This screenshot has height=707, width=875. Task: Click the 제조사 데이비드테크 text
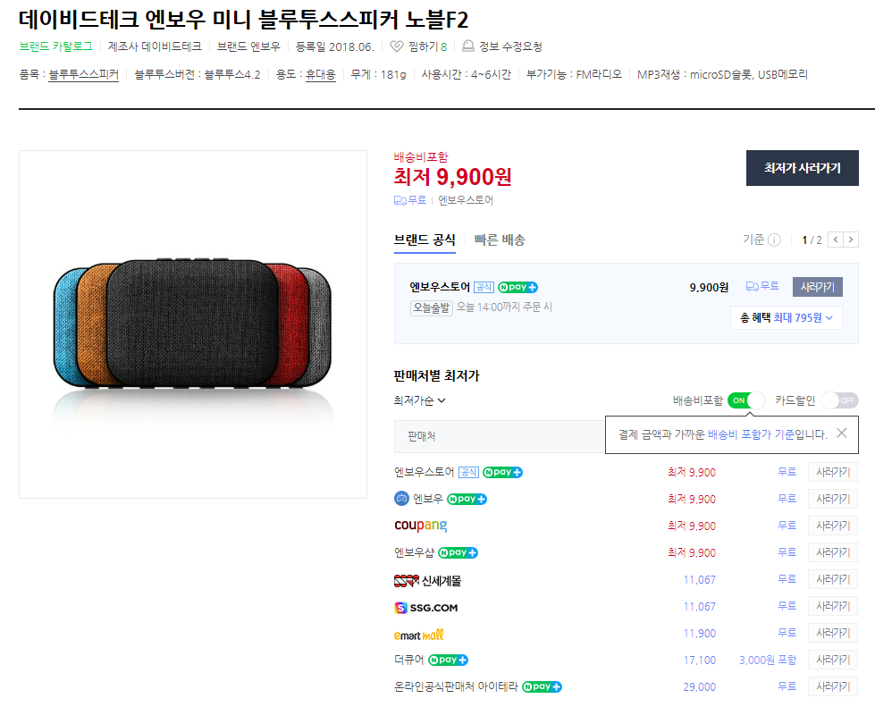point(155,46)
